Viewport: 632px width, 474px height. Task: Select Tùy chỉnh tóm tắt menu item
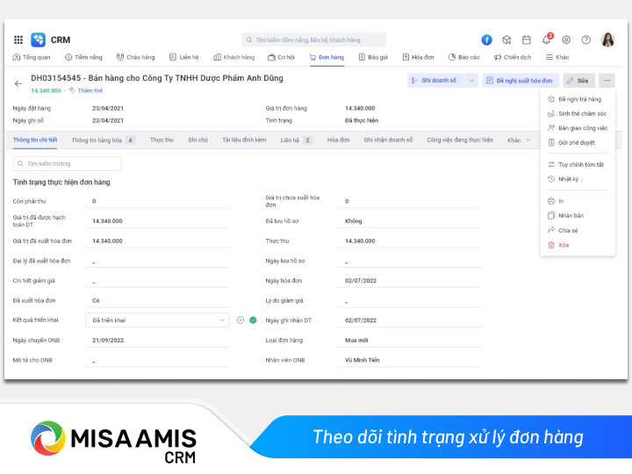click(x=578, y=164)
